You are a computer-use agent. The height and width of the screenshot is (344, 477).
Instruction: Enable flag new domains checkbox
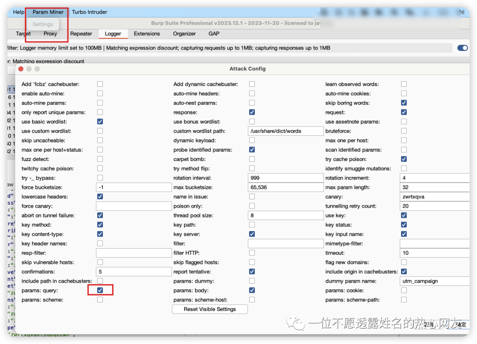[x=404, y=262]
